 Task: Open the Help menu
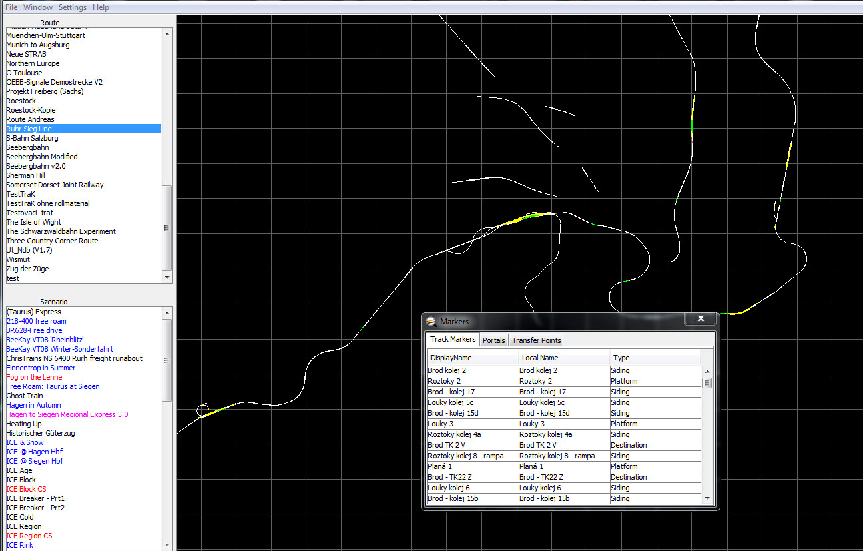pyautogui.click(x=101, y=7)
